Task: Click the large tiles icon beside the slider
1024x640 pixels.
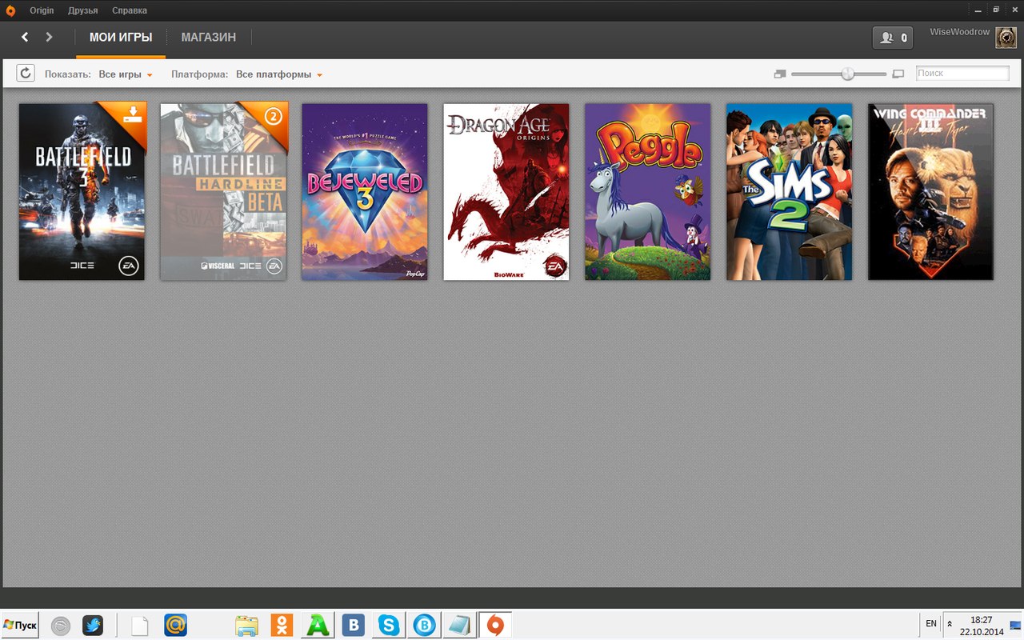Action: tap(898, 74)
